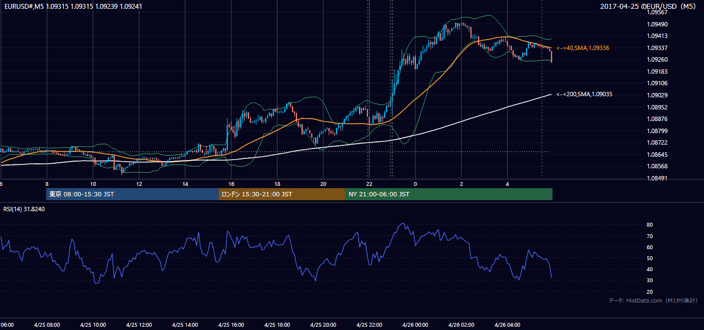Click price axis label 1.08876

(x=658, y=119)
